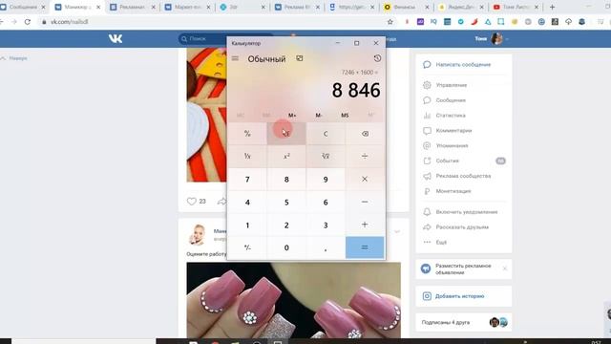The width and height of the screenshot is (611, 344).
Task: Click digit 7 on the calculator
Action: pos(247,180)
